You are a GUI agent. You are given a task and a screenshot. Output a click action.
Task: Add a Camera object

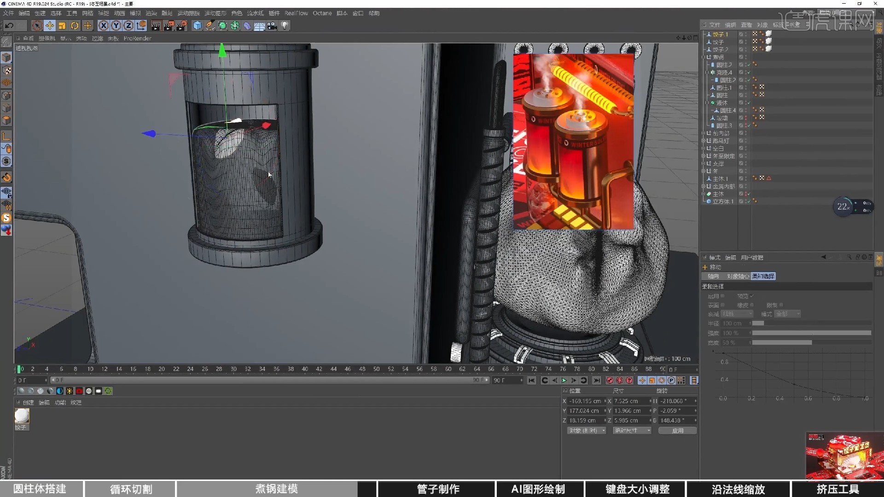[x=272, y=26]
